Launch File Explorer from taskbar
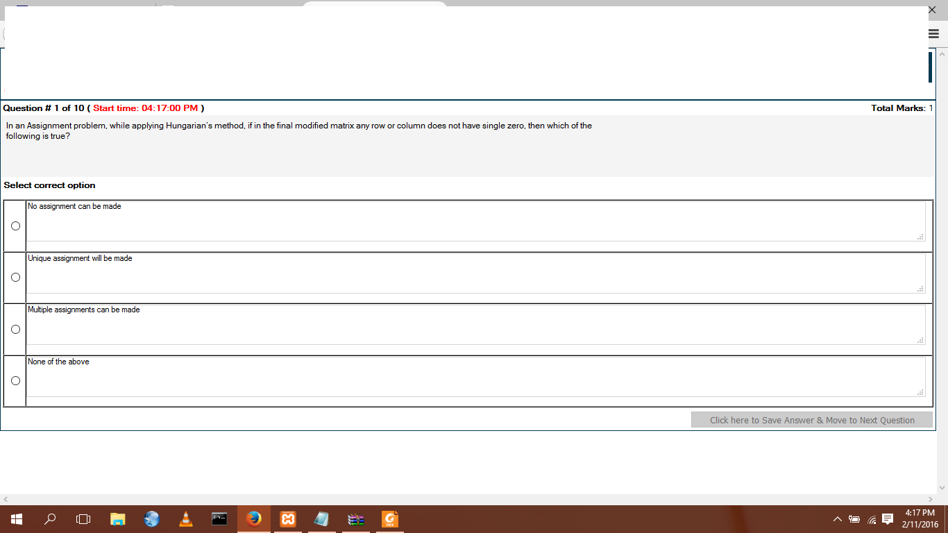 tap(118, 518)
